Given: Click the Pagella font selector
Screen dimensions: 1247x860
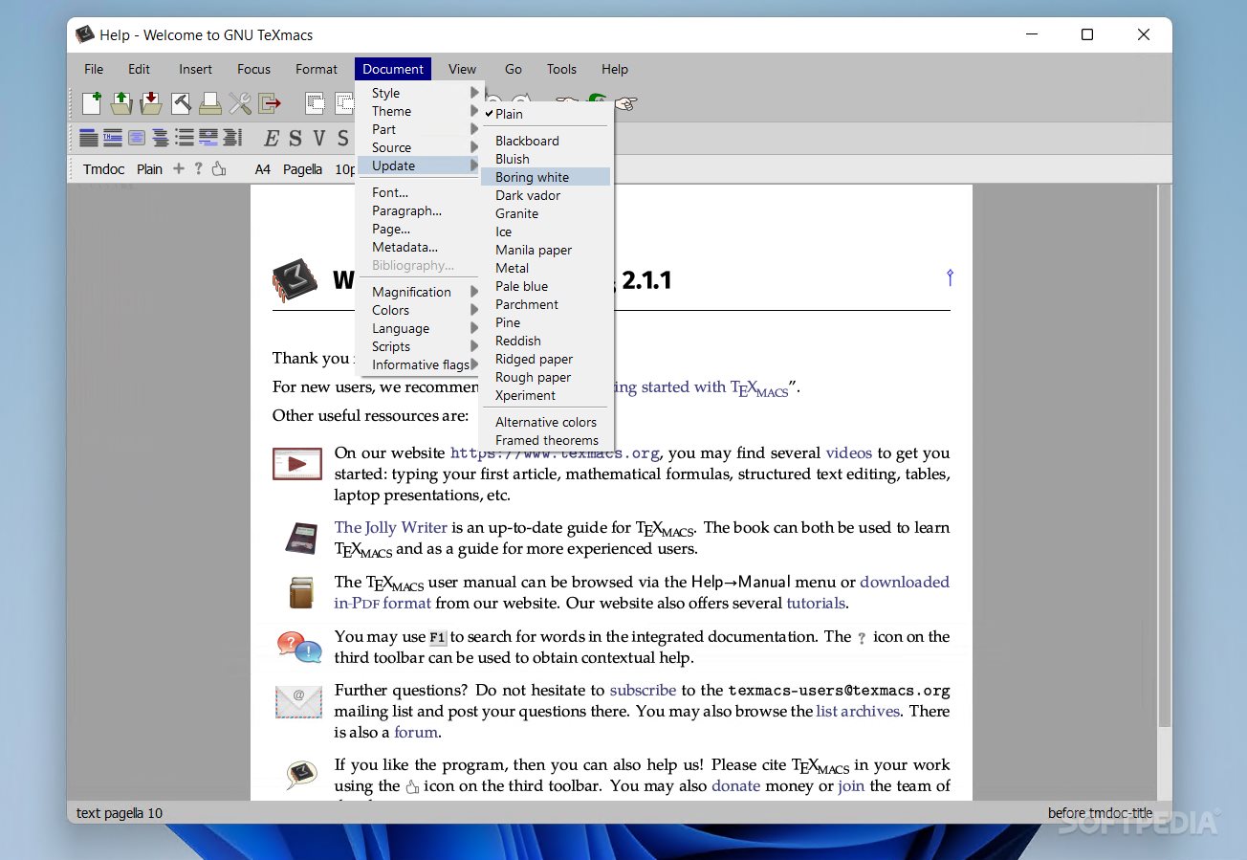Looking at the screenshot, I should coord(303,169).
